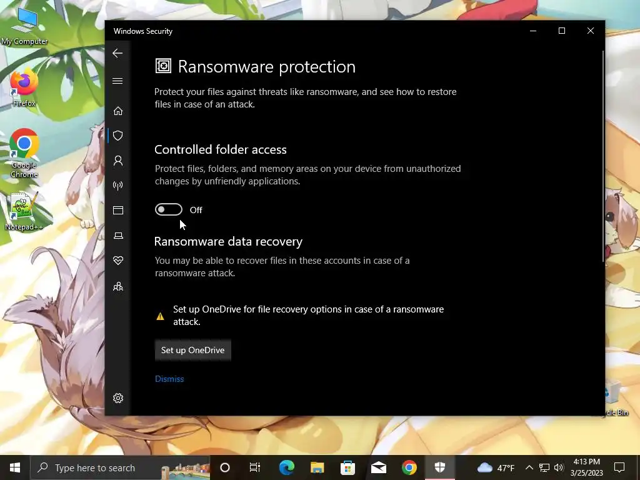Open Mail app from taskbar
This screenshot has height=480, width=640.
tap(378, 467)
